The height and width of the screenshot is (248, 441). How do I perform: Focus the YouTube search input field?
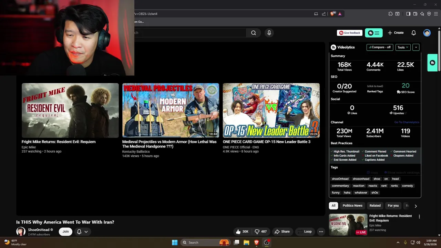189,33
